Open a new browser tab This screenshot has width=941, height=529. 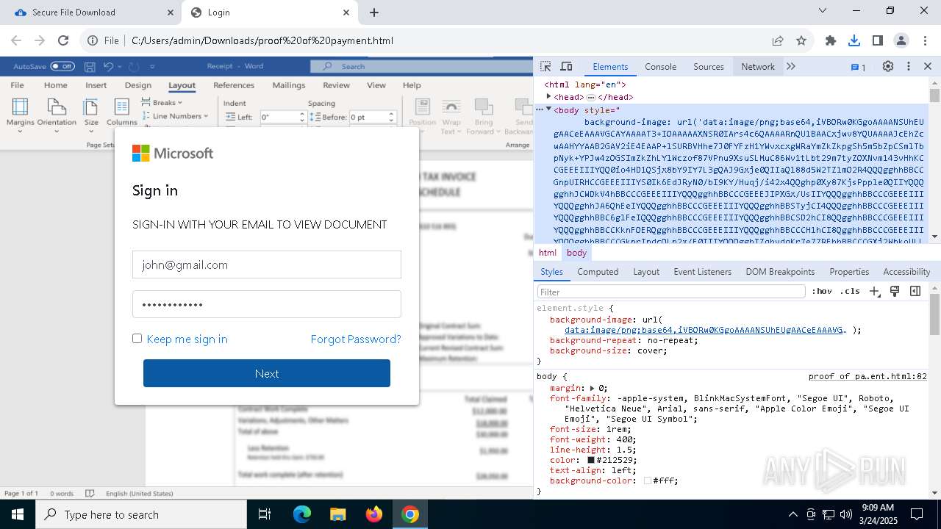point(374,12)
